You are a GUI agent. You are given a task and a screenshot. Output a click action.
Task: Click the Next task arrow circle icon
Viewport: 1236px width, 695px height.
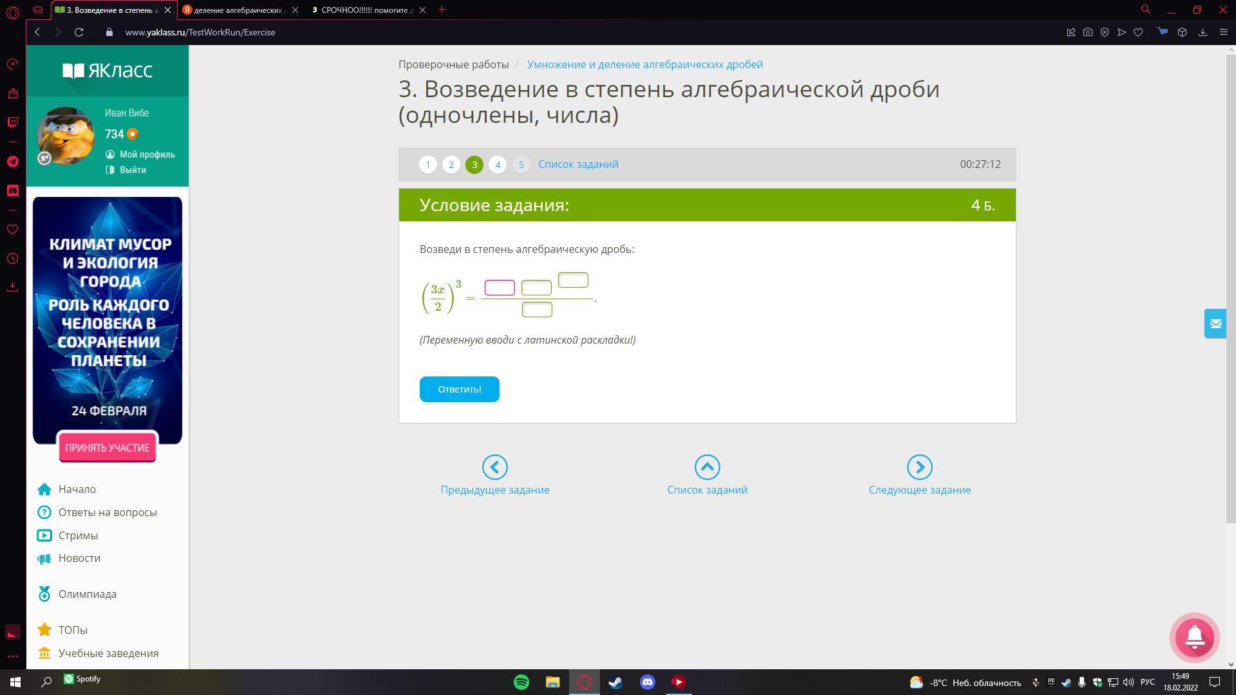point(919,467)
